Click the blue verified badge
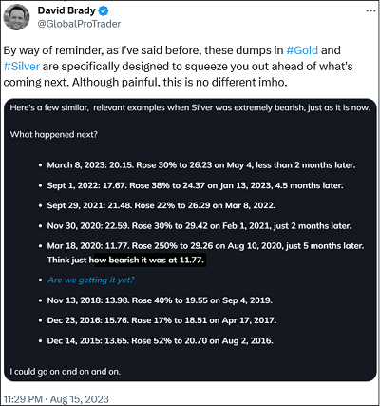The width and height of the screenshot is (380, 406). click(x=104, y=10)
